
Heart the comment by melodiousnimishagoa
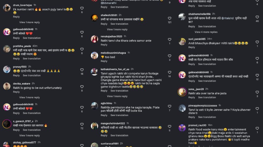tap(170, 56)
